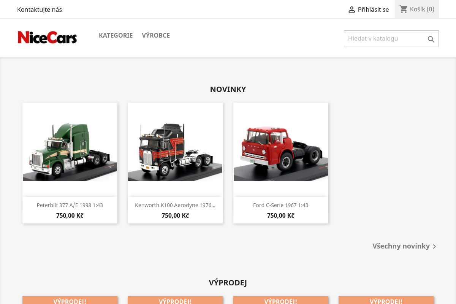Viewport: 456px width, 304px height.
Task: Click the Přihlásit se link
Action: [x=373, y=9]
